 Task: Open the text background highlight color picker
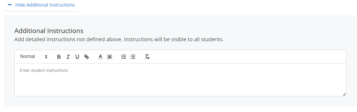(x=109, y=57)
